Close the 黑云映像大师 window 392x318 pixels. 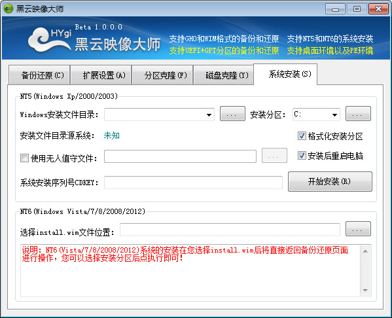[x=378, y=9]
